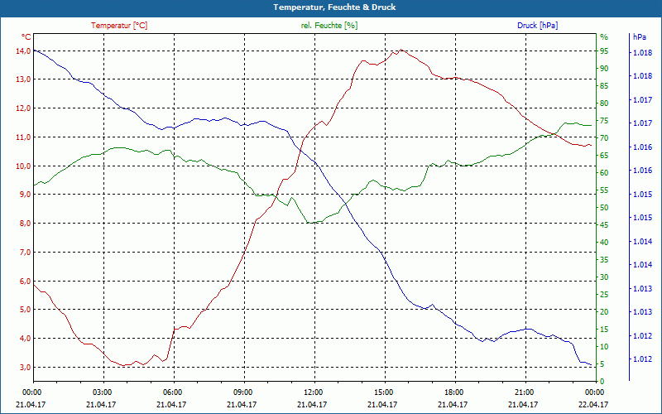This screenshot has height=414, width=662.
Task: Click the 00:00 label above 22.04.17
Action: click(x=596, y=392)
